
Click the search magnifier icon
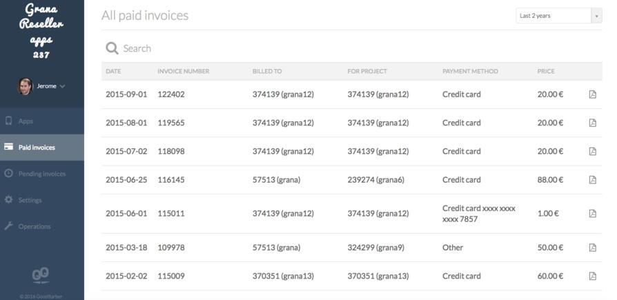point(112,48)
